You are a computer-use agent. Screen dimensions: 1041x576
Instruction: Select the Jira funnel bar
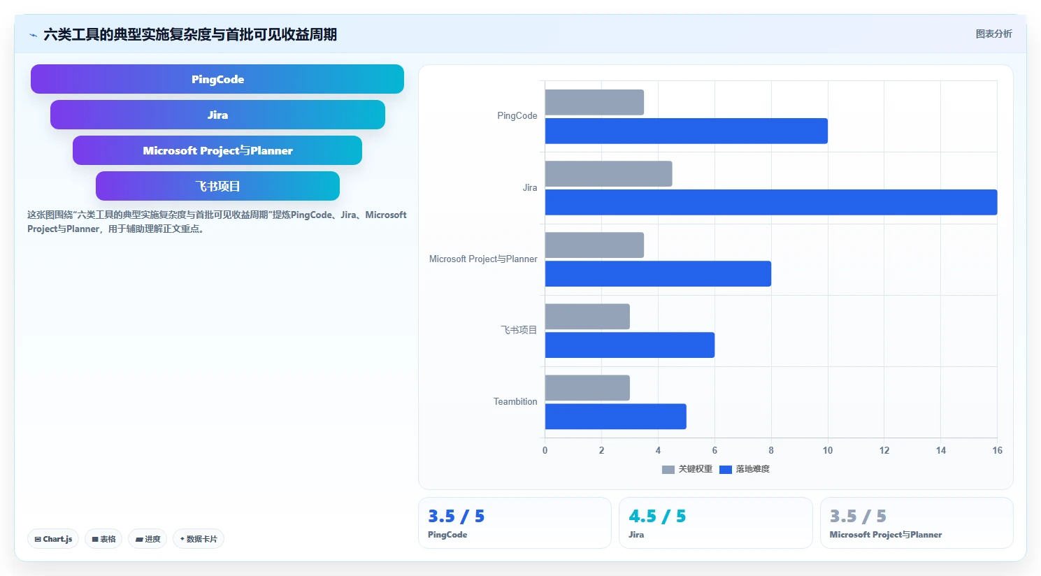[217, 115]
